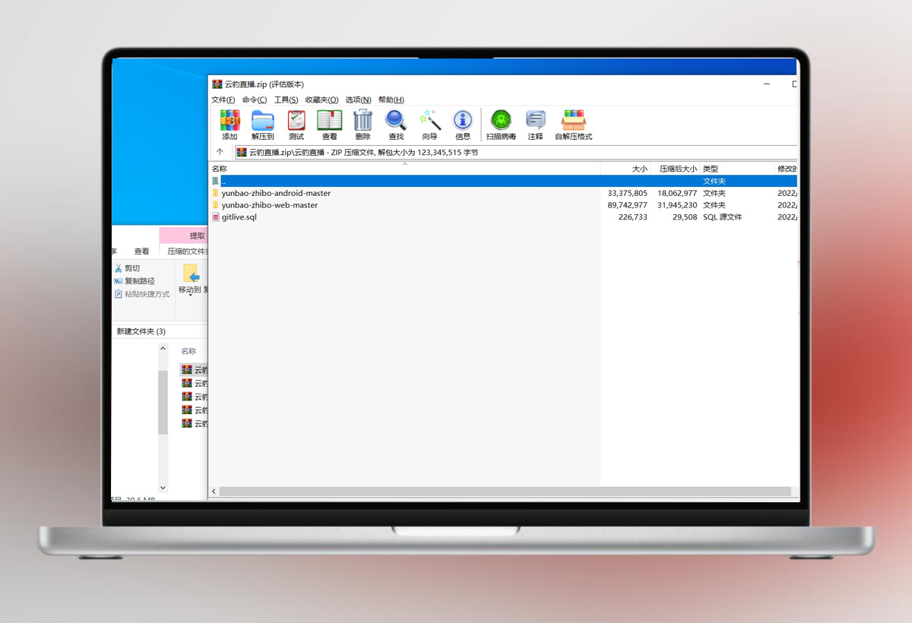Click the 自解压格式 (SFX) icon

click(573, 125)
